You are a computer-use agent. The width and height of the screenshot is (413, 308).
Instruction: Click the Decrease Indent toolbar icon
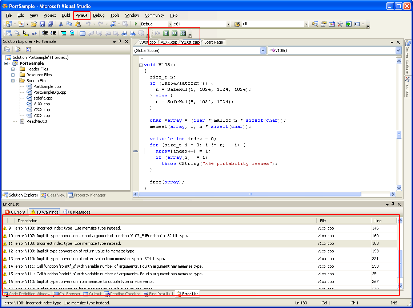[x=45, y=33]
